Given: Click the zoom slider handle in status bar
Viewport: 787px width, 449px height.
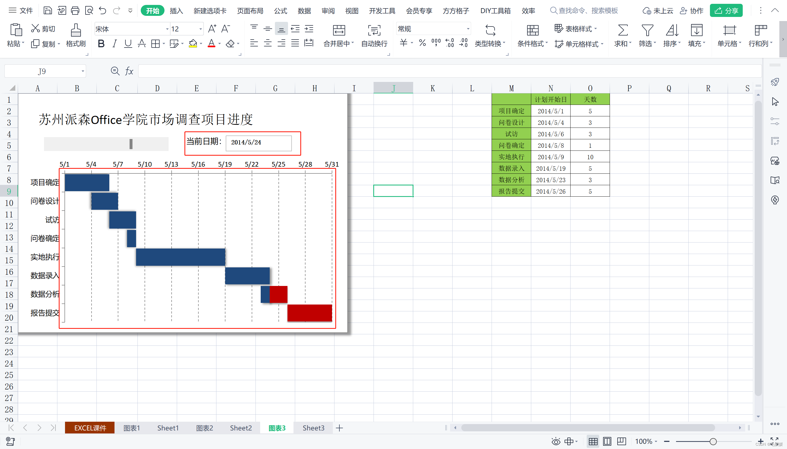Looking at the screenshot, I should point(713,441).
